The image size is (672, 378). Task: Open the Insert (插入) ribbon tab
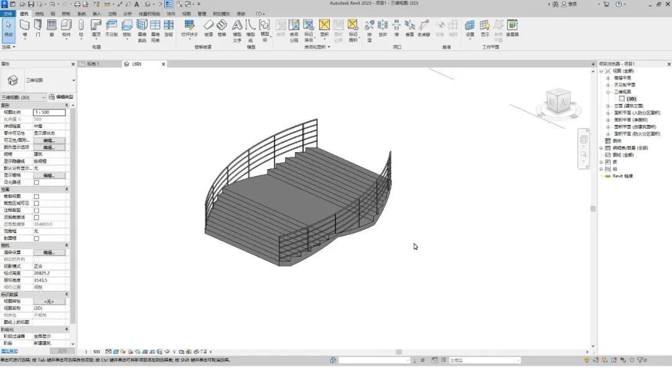[x=96, y=14]
